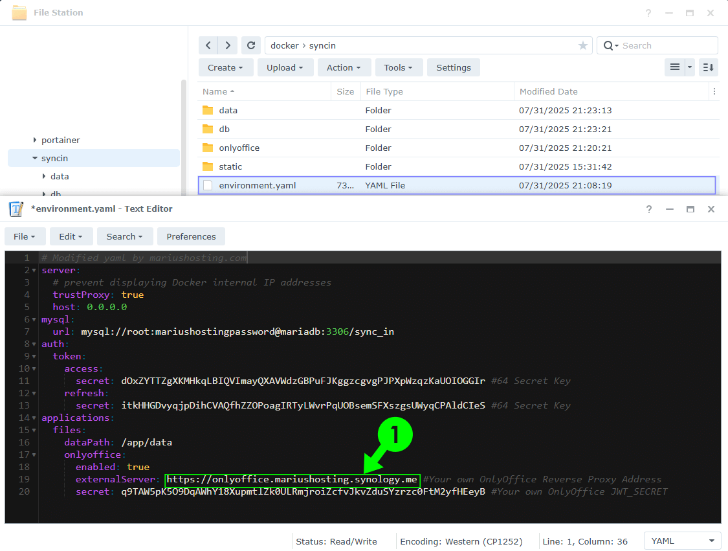Fold the auth block at line 8
This screenshot has width=728, height=551.
34,344
